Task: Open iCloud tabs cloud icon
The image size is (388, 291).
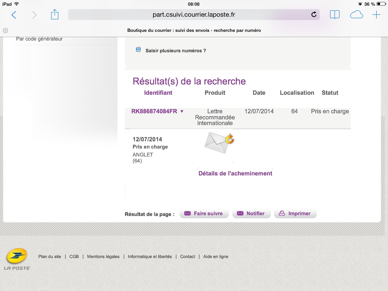Action: coord(356,15)
